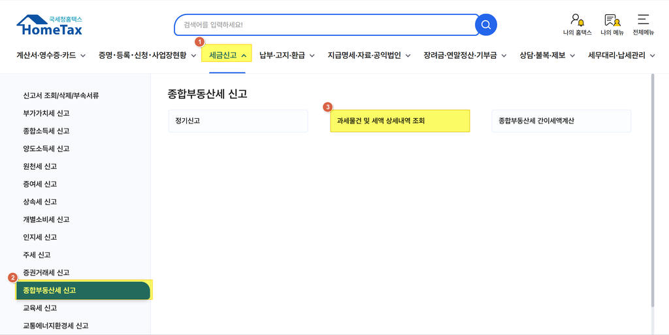Select 상속세 신고 in sidebar
The height and width of the screenshot is (335, 669).
40,202
